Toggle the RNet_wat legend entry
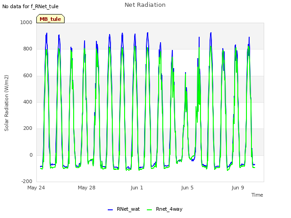Viewport: 291px width, 218px height. click(124, 209)
